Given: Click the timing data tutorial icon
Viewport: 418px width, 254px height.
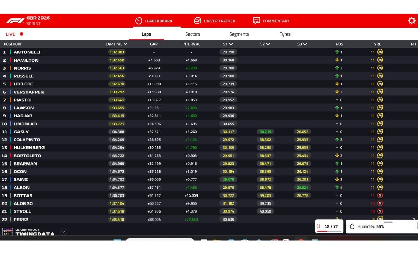Looking at the screenshot, I should click(x=7, y=231).
